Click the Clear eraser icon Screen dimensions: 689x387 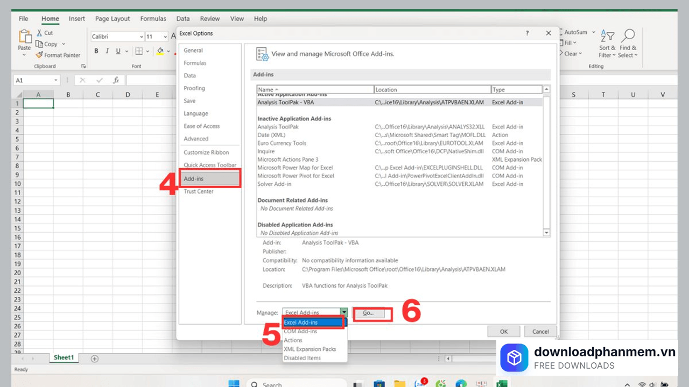point(561,54)
